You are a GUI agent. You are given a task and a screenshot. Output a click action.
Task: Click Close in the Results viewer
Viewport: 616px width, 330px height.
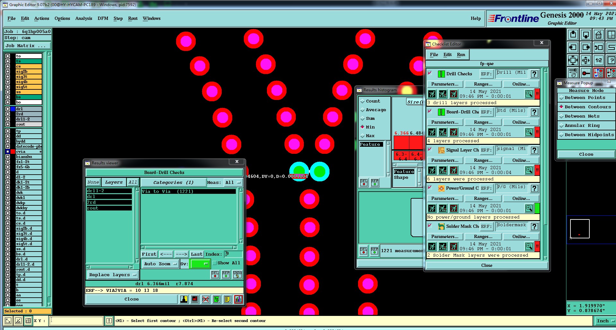click(132, 299)
